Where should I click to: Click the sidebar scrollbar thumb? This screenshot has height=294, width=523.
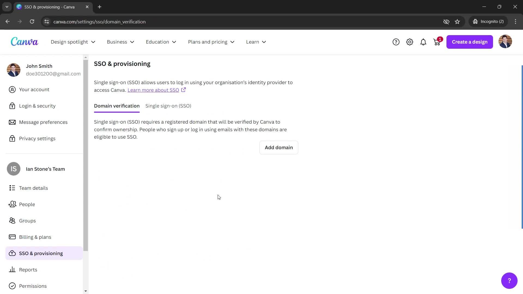[x=86, y=155]
